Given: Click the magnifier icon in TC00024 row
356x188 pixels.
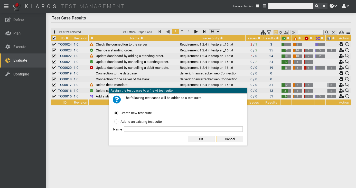Looking at the screenshot, I should [347, 44].
